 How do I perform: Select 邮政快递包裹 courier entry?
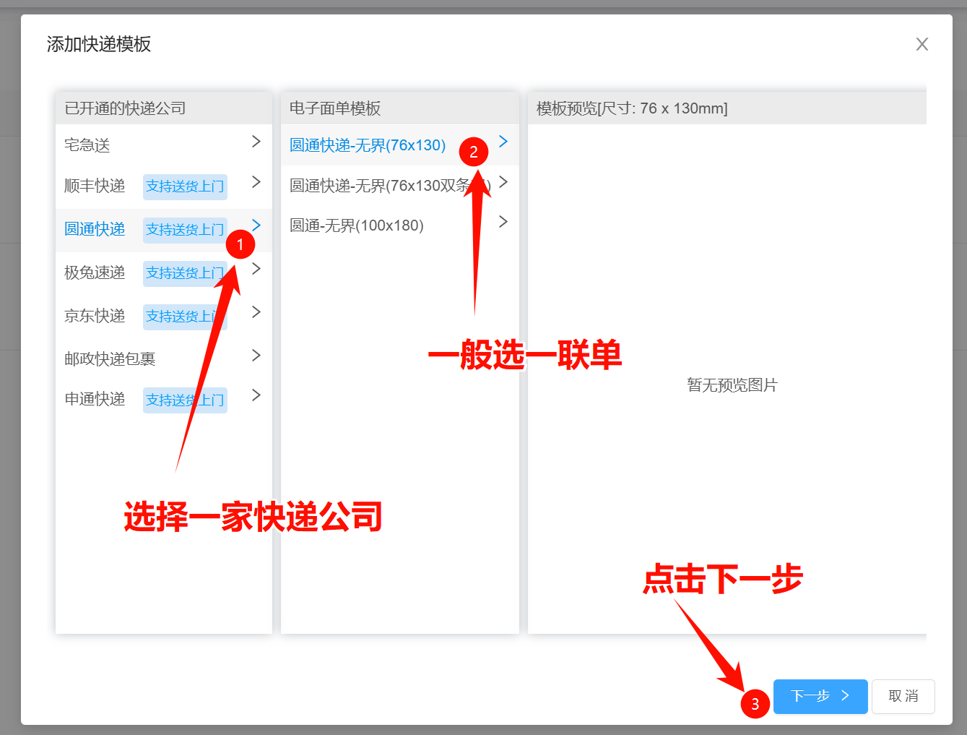click(110, 359)
